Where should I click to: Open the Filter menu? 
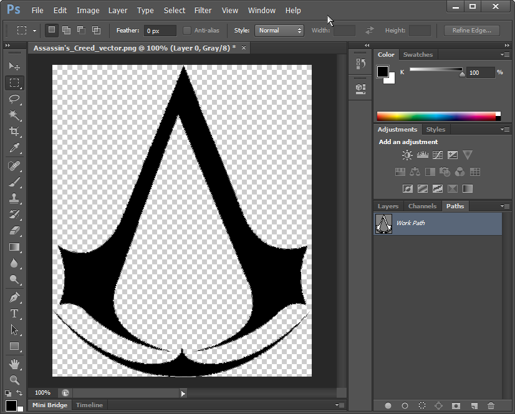(203, 11)
